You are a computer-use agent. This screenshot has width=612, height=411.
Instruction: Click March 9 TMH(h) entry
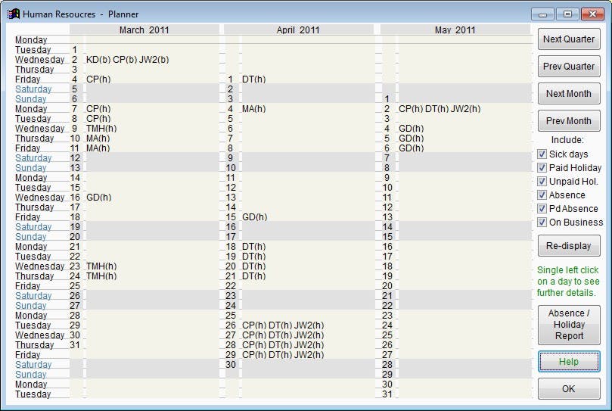click(x=101, y=129)
